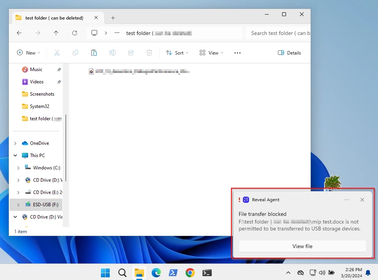The image size is (378, 280).
Task: Open Screenshots folder in sidebar
Action: 42,94
